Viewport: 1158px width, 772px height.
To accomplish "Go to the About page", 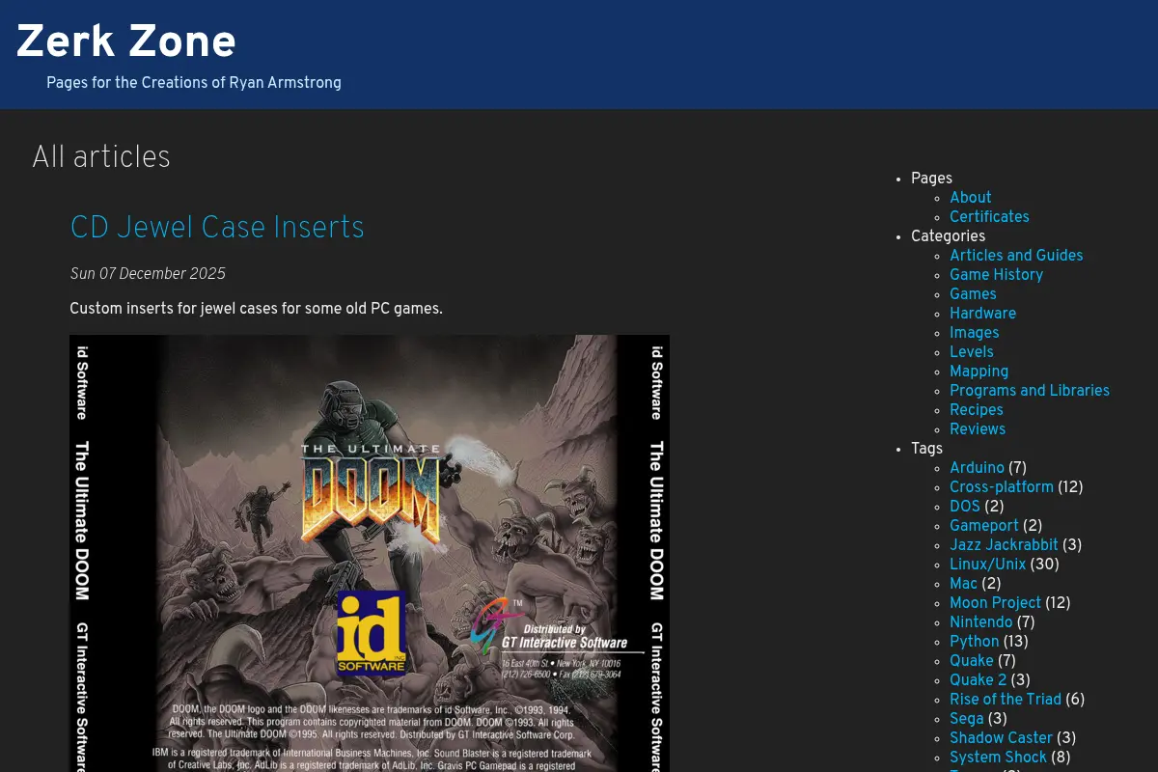I will 971,198.
